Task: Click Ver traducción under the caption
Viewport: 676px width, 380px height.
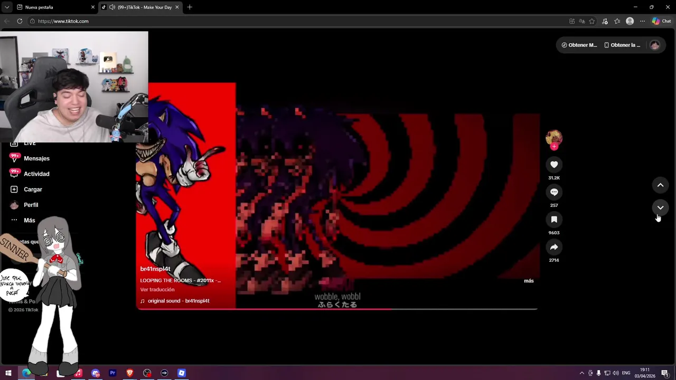Action: click(x=157, y=290)
